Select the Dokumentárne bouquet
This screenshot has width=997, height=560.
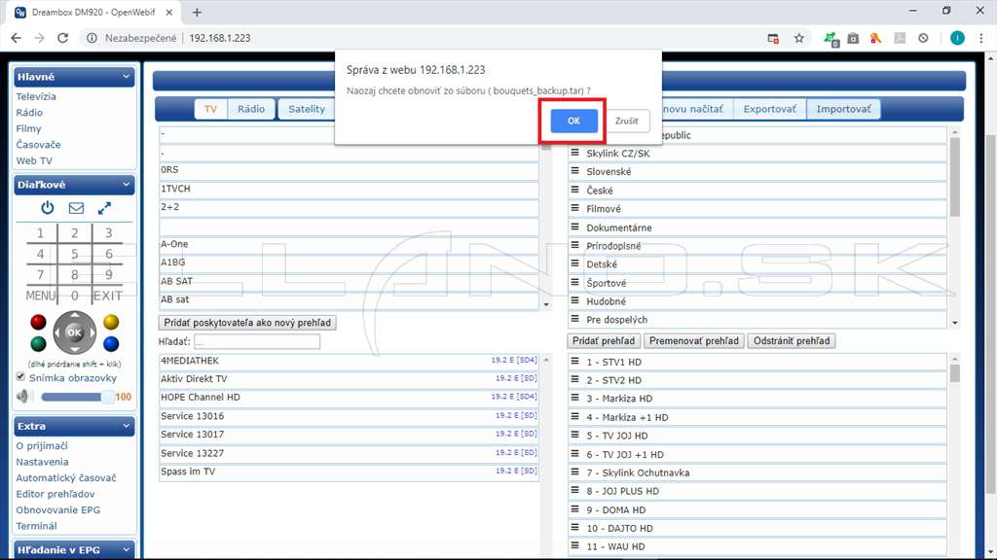[757, 227]
